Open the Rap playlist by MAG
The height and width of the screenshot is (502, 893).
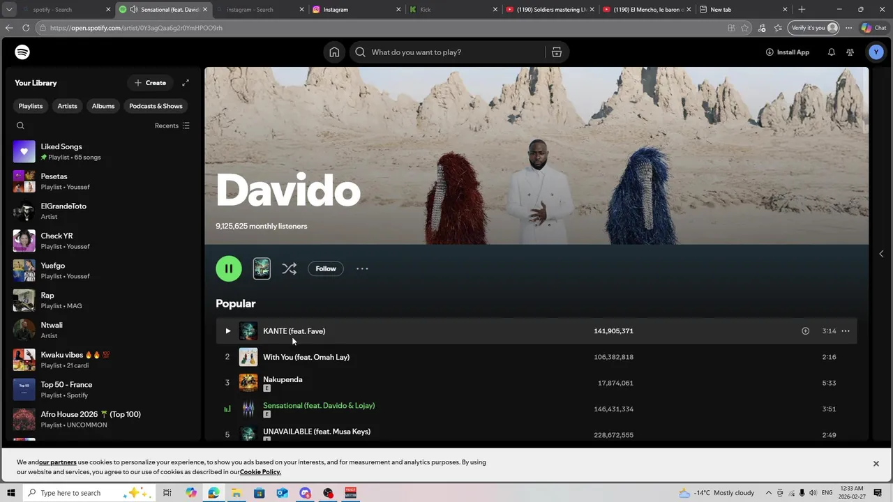(x=103, y=301)
